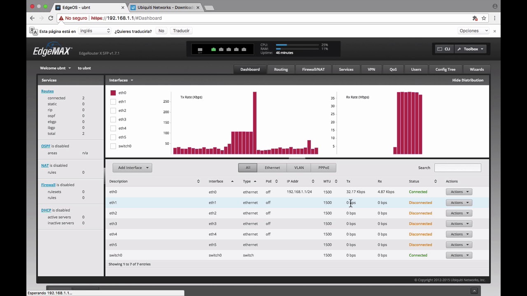The height and width of the screenshot is (296, 527).
Task: Open the Wizards tab
Action: click(477, 69)
